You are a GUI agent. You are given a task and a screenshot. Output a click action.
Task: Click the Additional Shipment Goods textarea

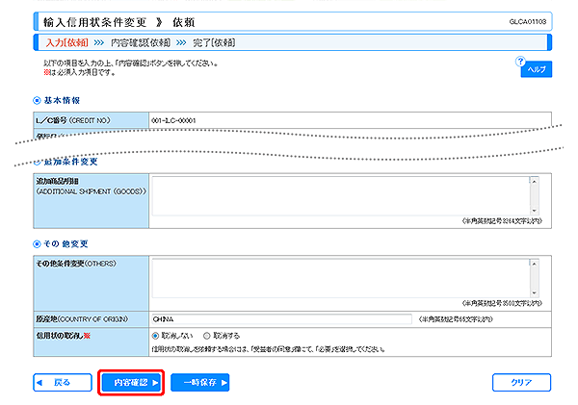341,196
